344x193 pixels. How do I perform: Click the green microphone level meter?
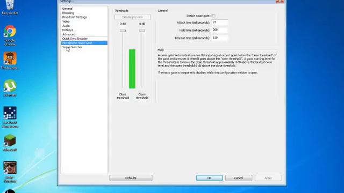tap(132, 69)
